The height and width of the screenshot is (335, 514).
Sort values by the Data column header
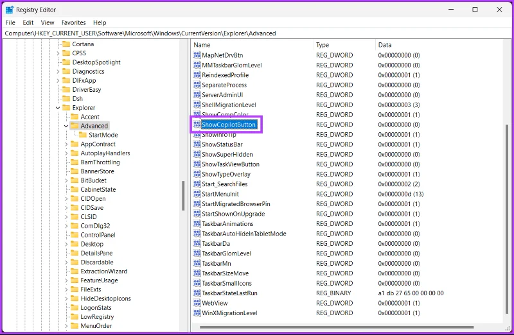[439, 45]
